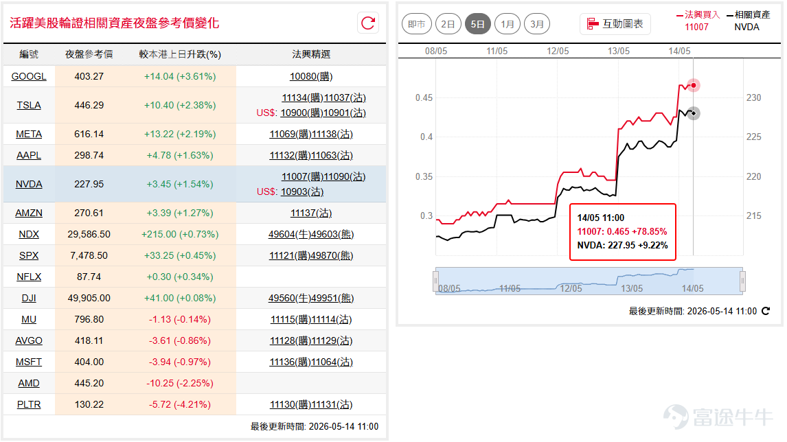Open warrant 11007(購)11090(沽) for NVDA
Viewport: 787px width, 442px height.
click(x=323, y=176)
